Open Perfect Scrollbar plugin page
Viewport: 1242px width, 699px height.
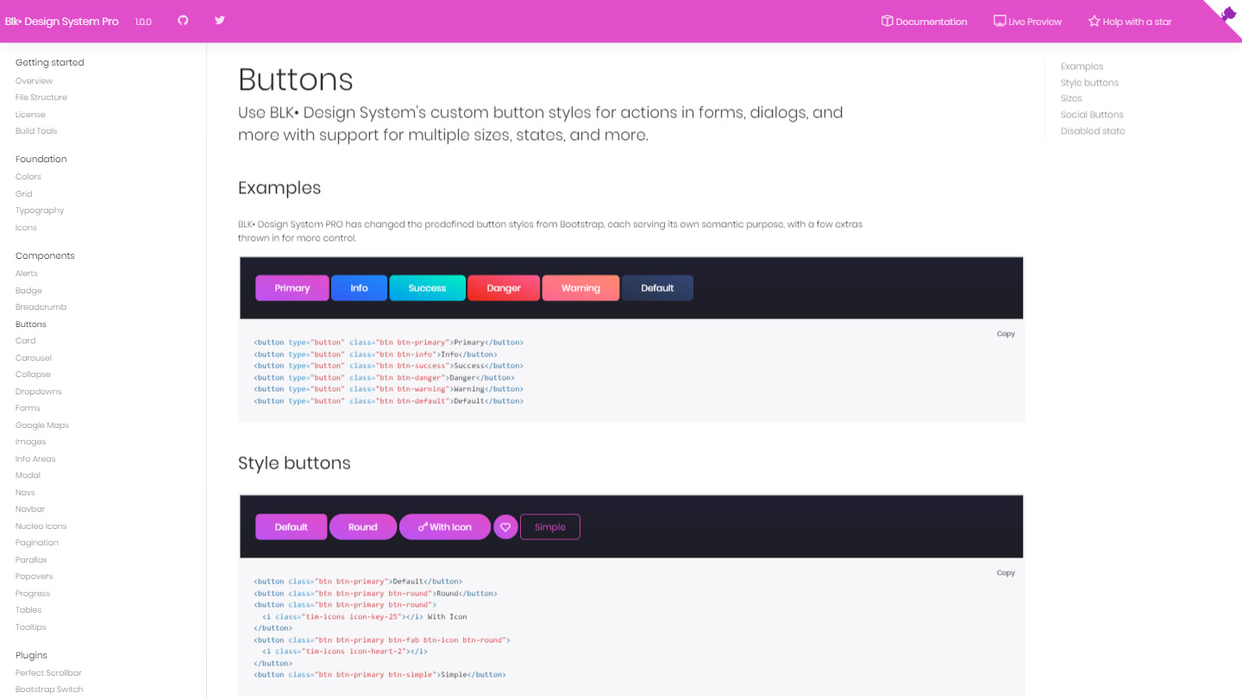[48, 673]
